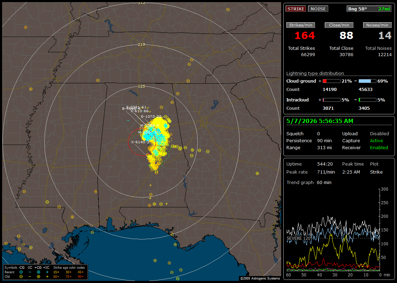Click the 219 mile range ring label
Image resolution: width=397 pixels, height=283 pixels.
[141, 45]
